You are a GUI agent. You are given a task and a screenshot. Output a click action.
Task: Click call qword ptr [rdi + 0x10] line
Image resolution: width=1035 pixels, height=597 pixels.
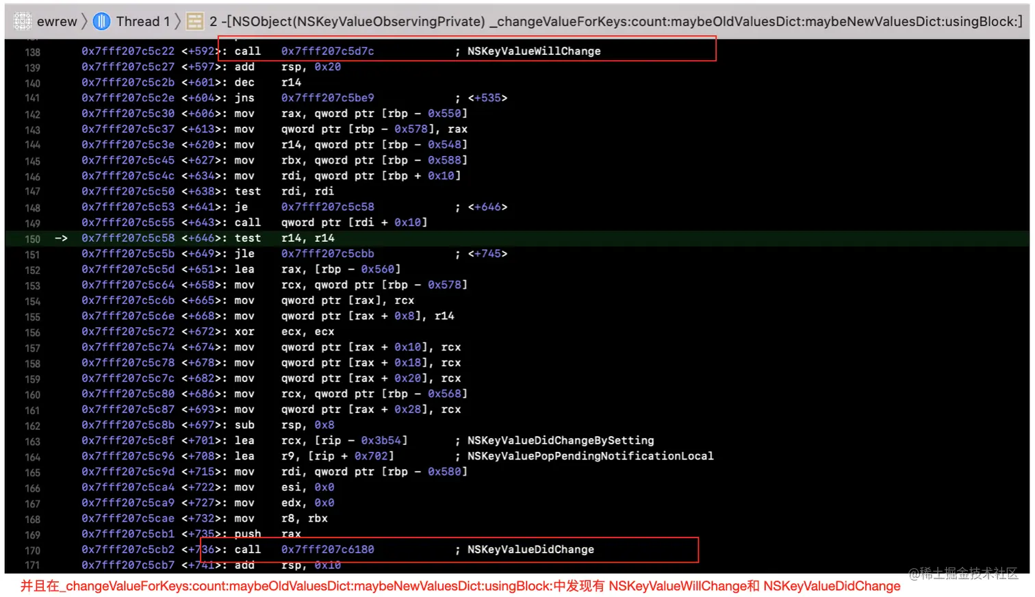pos(331,223)
